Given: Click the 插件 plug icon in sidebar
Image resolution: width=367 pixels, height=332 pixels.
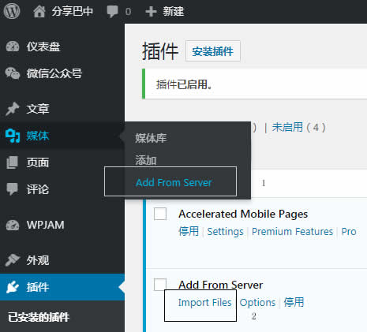Looking at the screenshot, I should click(x=13, y=287).
